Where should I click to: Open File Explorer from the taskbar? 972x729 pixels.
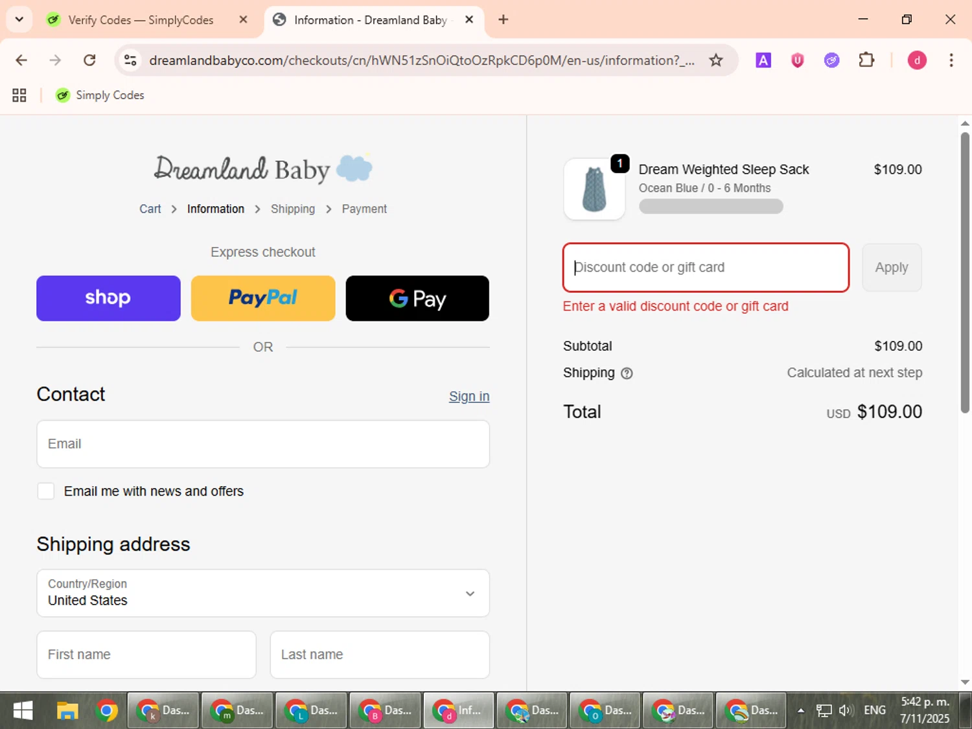(67, 711)
